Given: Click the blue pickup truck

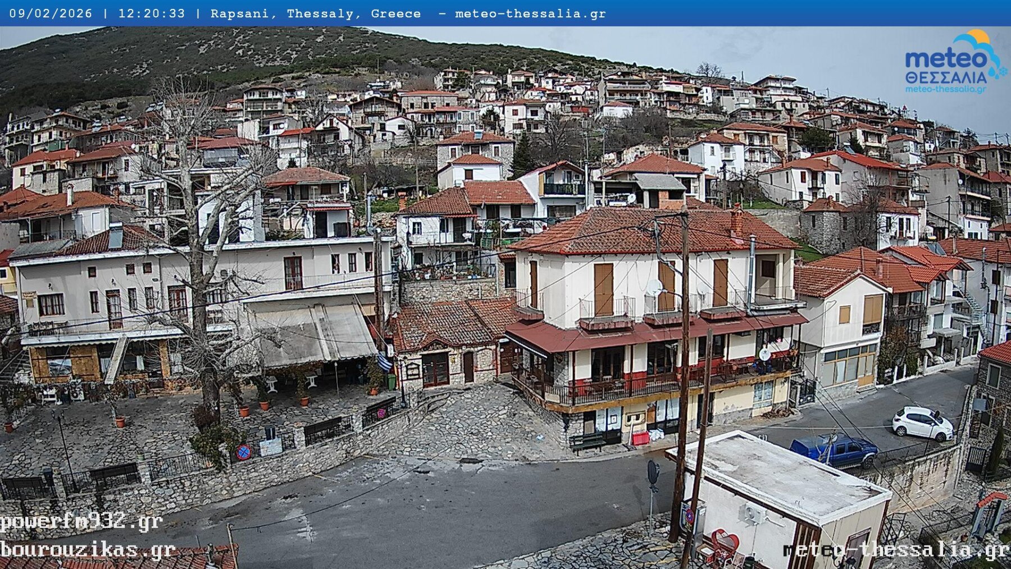Looking at the screenshot, I should click(x=835, y=450).
